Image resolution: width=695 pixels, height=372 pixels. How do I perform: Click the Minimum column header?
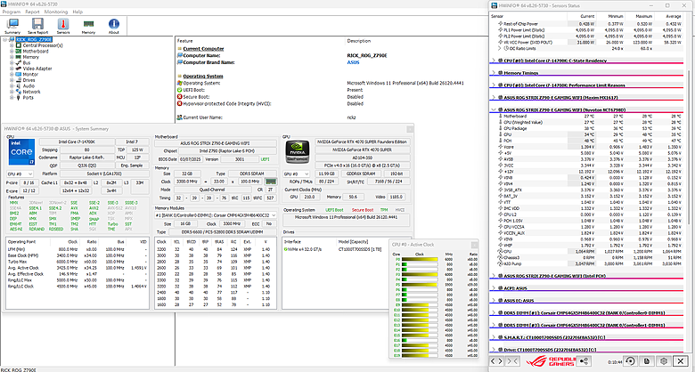(615, 16)
